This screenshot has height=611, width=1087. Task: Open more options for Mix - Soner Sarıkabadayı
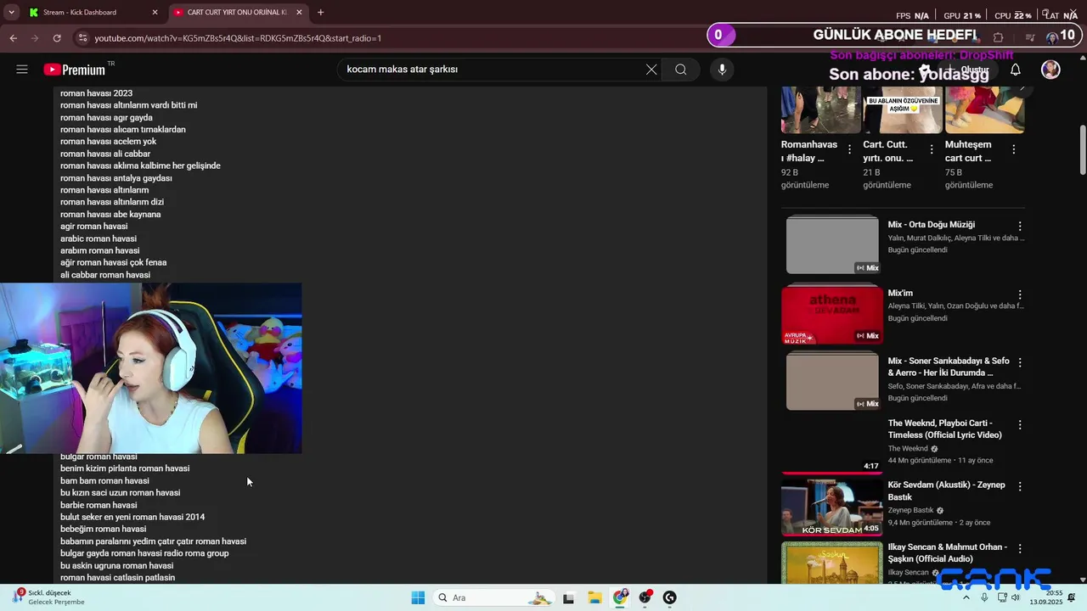[1020, 362]
